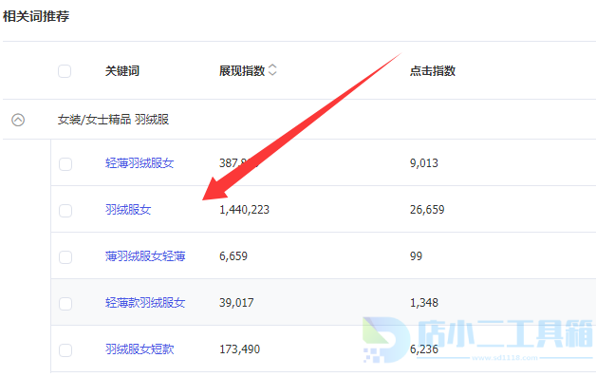Collapse the 女装/女士精品 羽绒服 category group
596x377 pixels.
(x=18, y=120)
